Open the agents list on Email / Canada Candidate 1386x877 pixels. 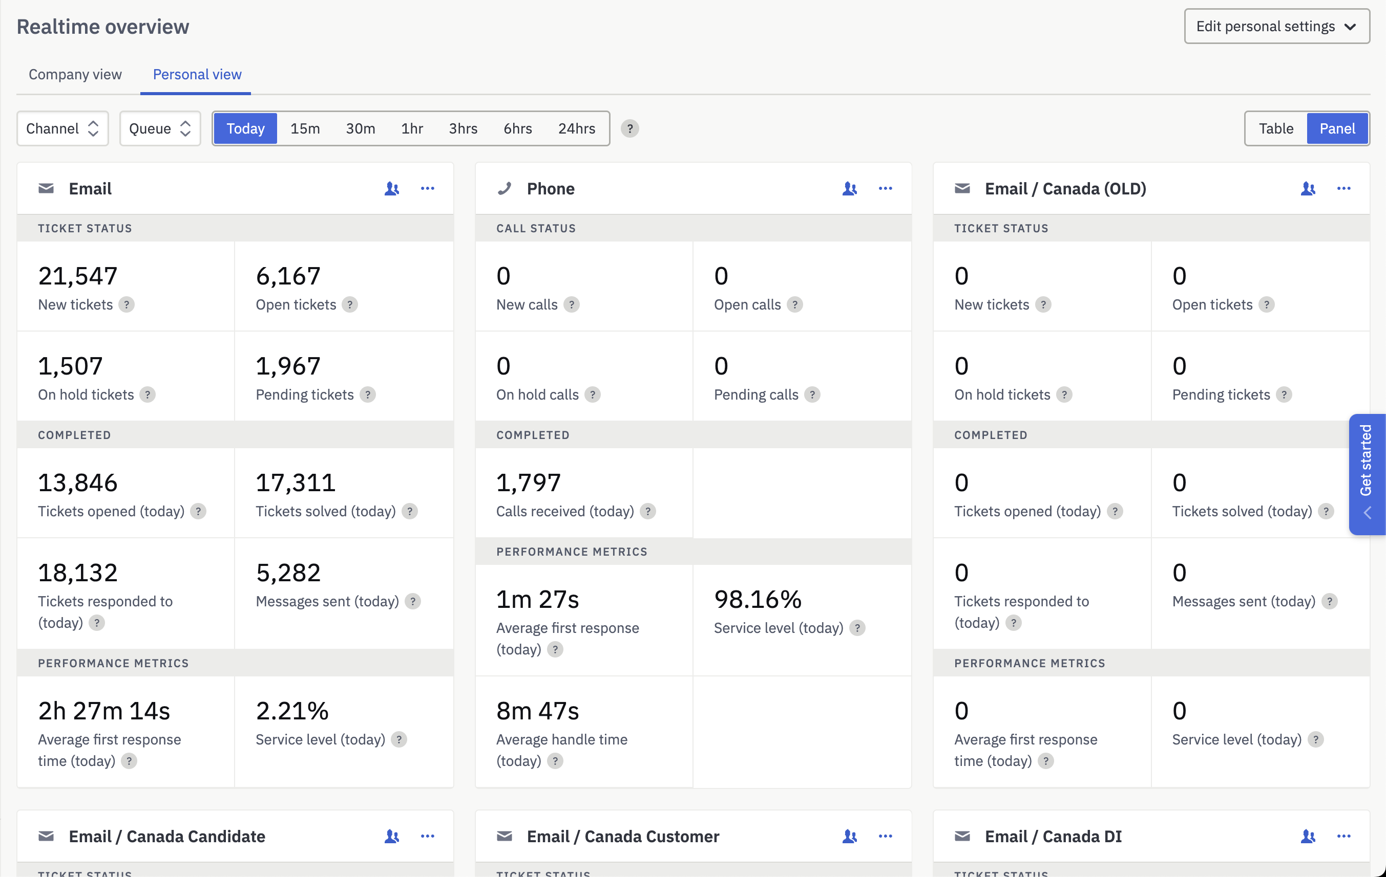click(x=391, y=836)
